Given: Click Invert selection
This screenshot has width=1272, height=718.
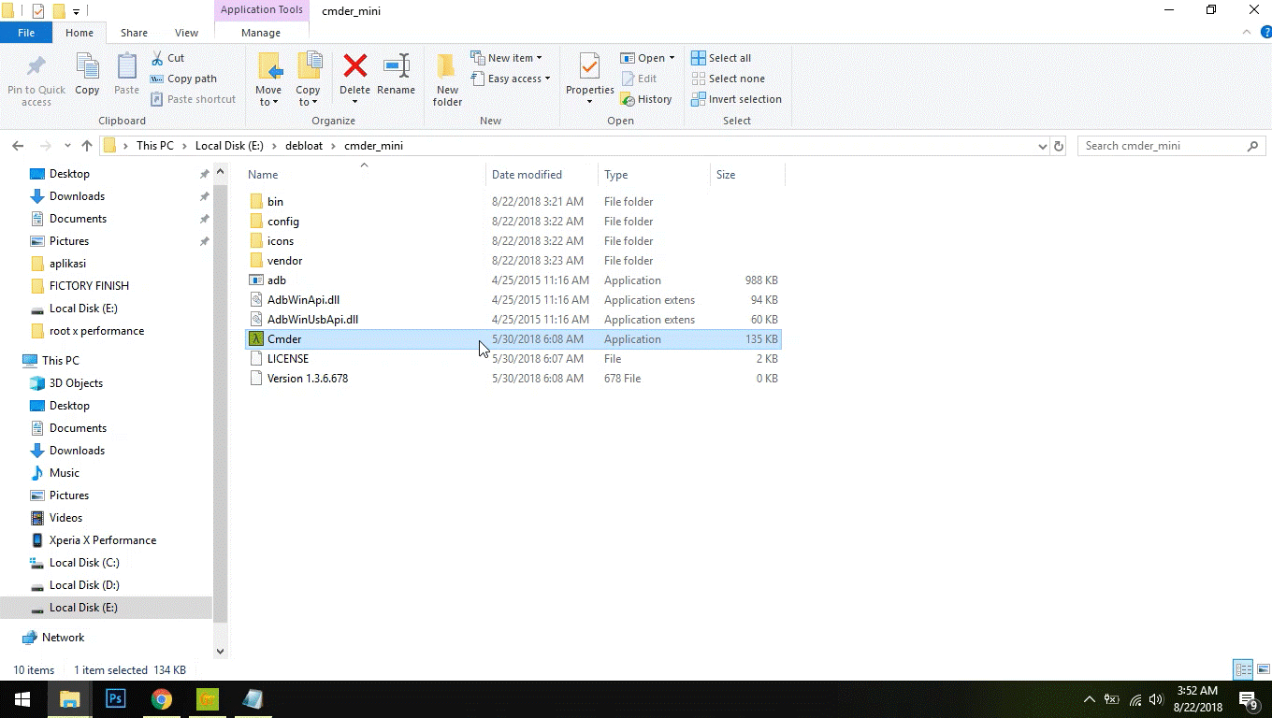Looking at the screenshot, I should [x=736, y=99].
